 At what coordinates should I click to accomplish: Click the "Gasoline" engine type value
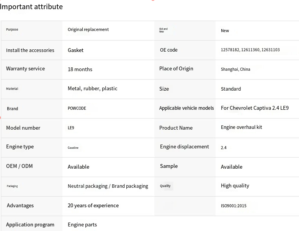(x=73, y=148)
